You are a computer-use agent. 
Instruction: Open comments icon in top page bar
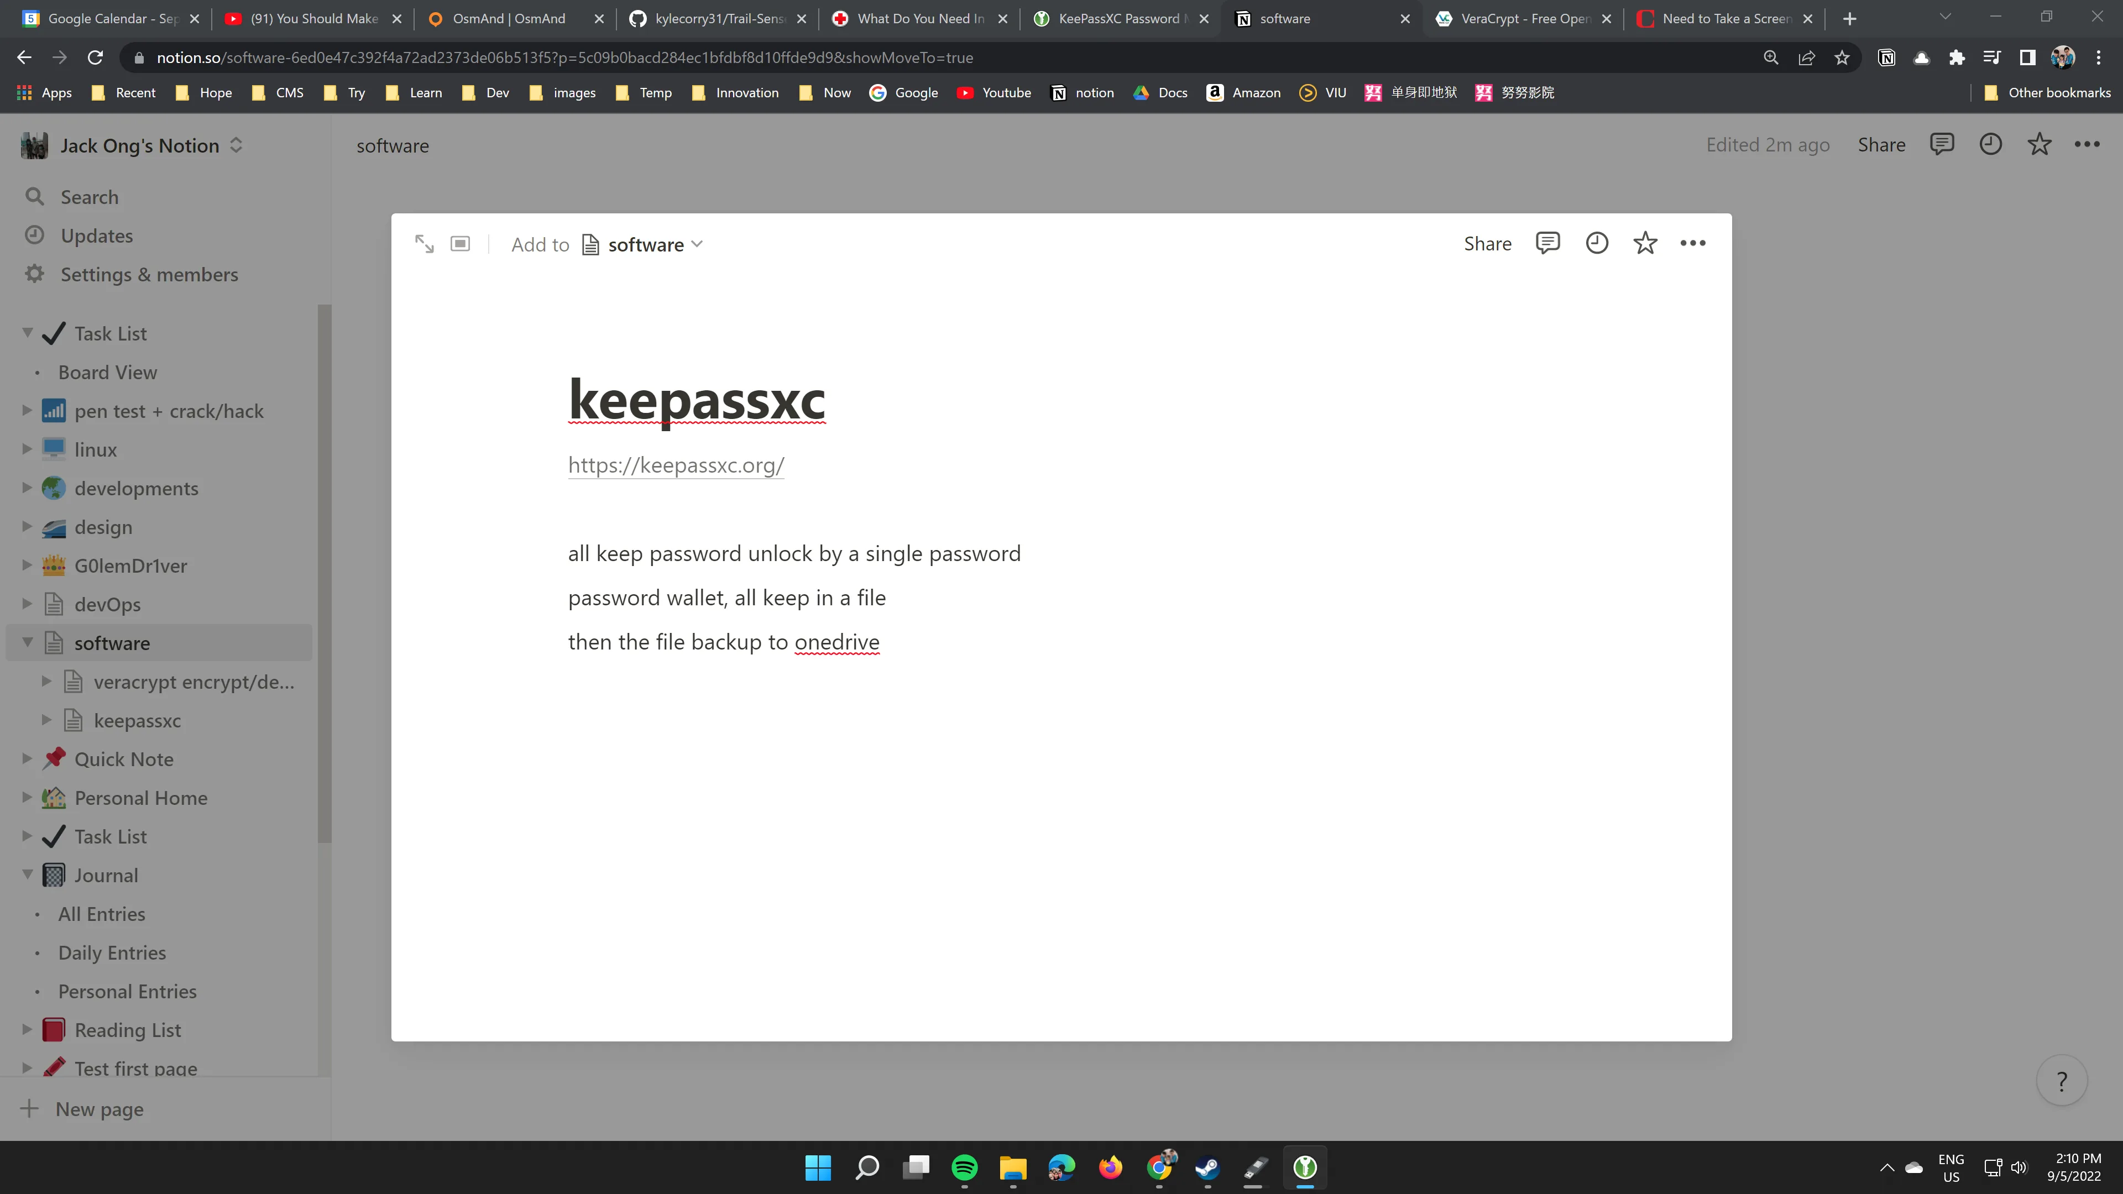pyautogui.click(x=1942, y=144)
